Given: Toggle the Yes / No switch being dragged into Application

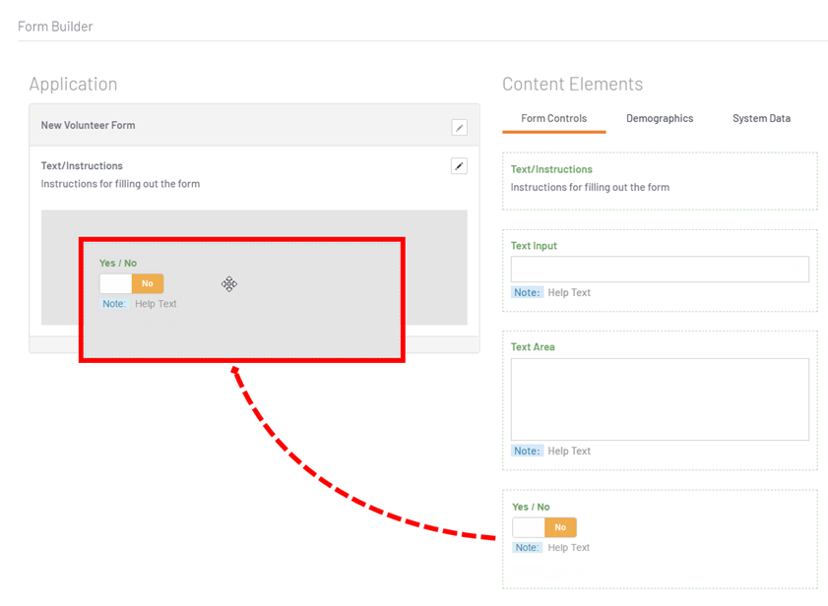Looking at the screenshot, I should click(132, 283).
